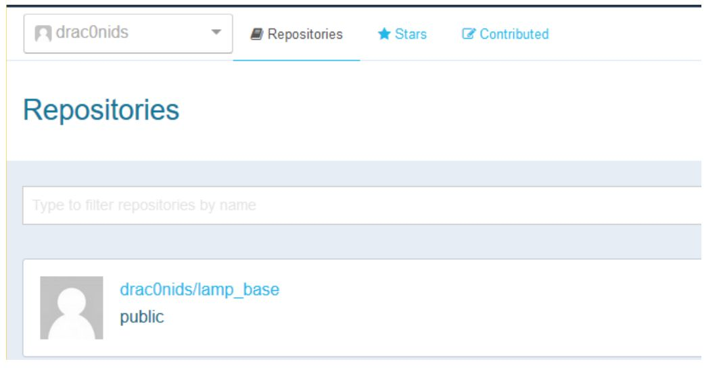Image resolution: width=721 pixels, height=368 pixels.
Task: Open the drac0nids/lamp_base repository link
Action: (200, 290)
